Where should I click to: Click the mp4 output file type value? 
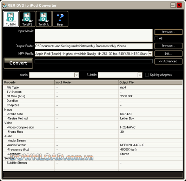[123, 88]
